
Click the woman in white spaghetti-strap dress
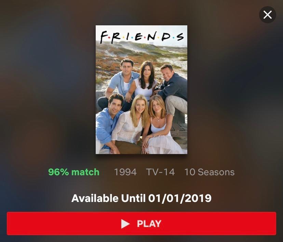[160, 127]
